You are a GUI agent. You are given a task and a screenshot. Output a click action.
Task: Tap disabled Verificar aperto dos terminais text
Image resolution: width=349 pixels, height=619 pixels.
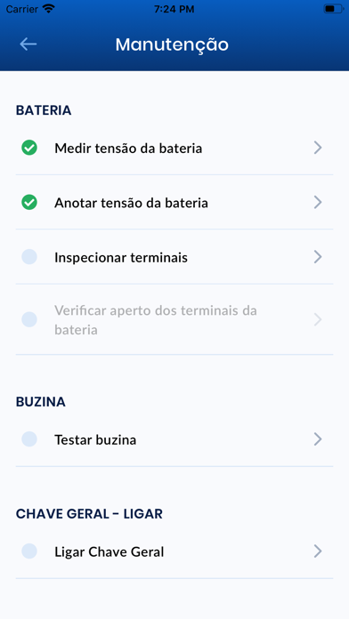pyautogui.click(x=156, y=320)
